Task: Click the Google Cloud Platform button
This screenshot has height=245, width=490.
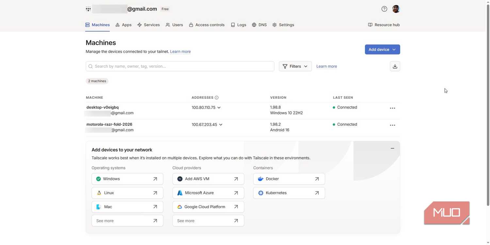Action: 208,207
